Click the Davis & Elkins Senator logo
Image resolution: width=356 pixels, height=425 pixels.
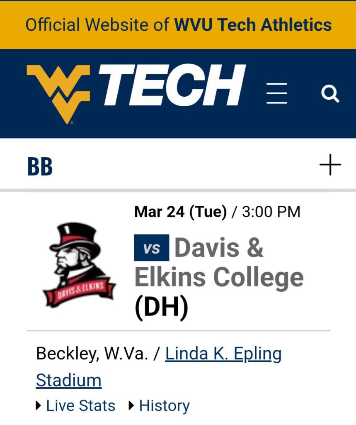click(79, 265)
